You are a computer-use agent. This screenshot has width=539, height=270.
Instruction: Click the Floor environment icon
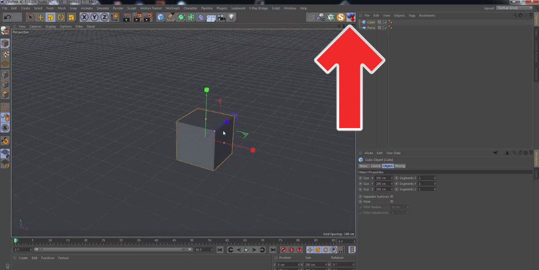(211, 17)
